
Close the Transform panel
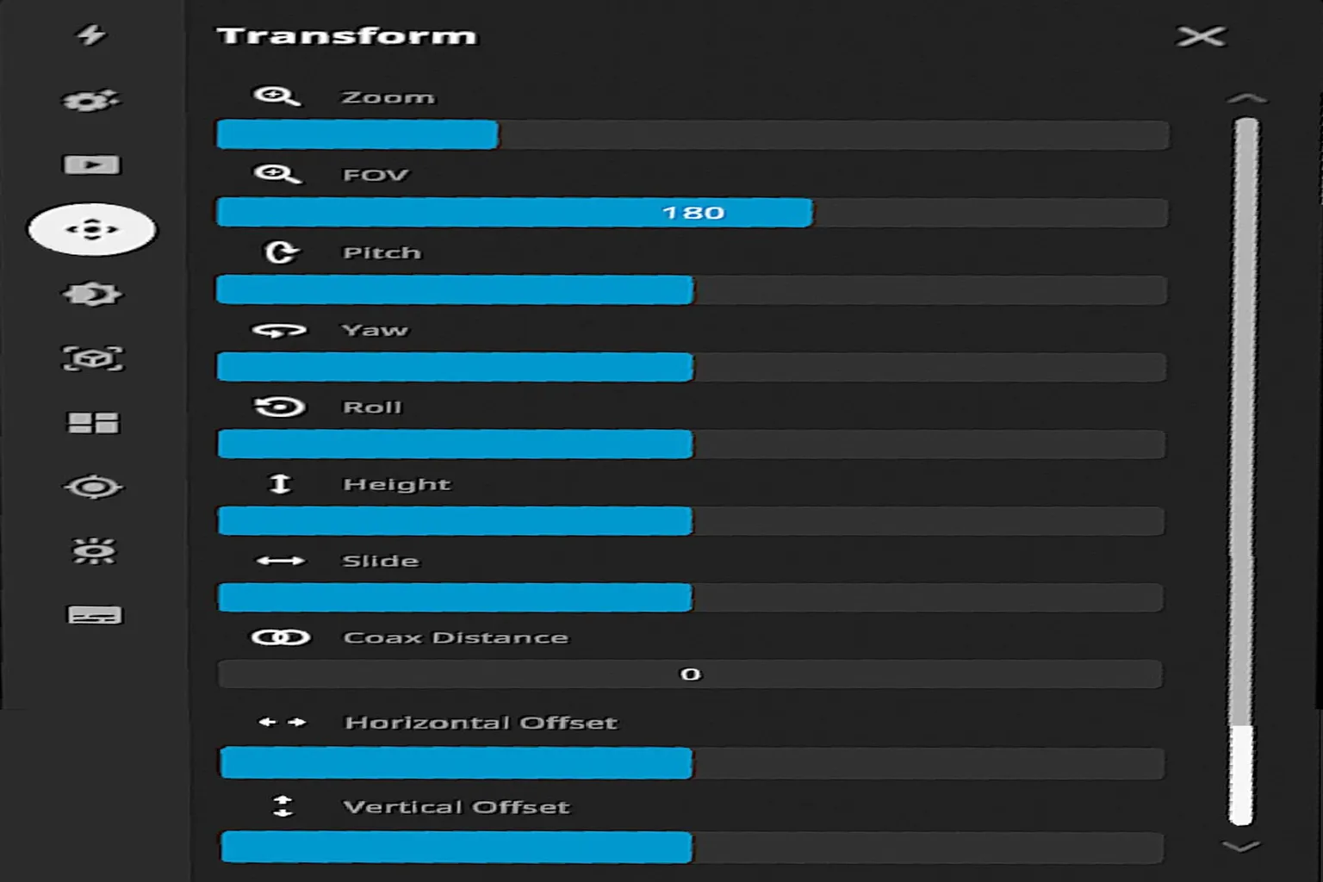click(x=1201, y=36)
